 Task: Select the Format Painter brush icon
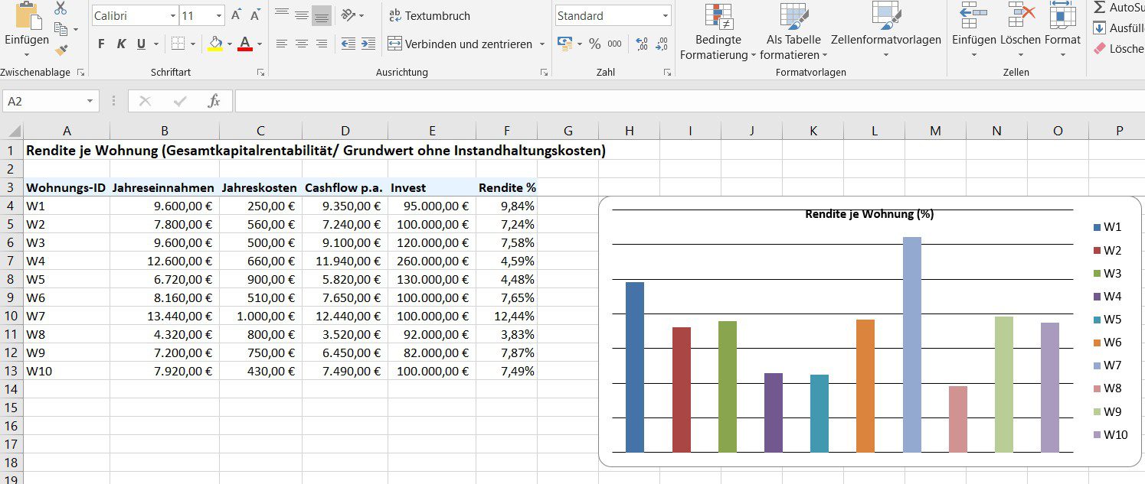tap(61, 50)
